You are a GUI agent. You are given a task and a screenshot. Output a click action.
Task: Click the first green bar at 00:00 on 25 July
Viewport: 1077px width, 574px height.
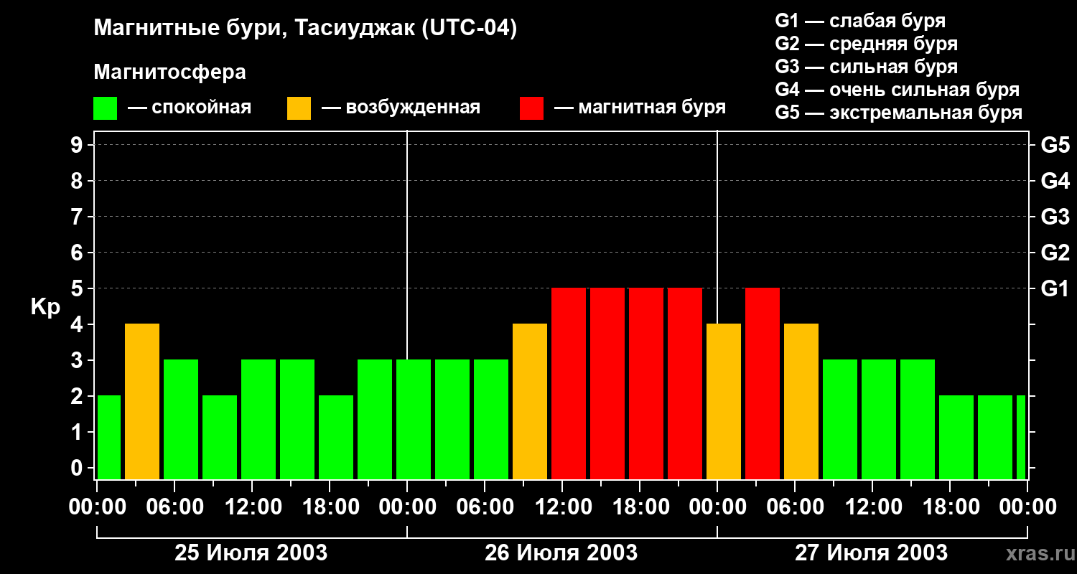pos(108,438)
